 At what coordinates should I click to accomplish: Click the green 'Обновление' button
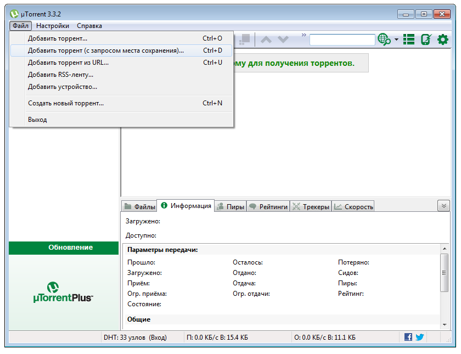point(64,248)
